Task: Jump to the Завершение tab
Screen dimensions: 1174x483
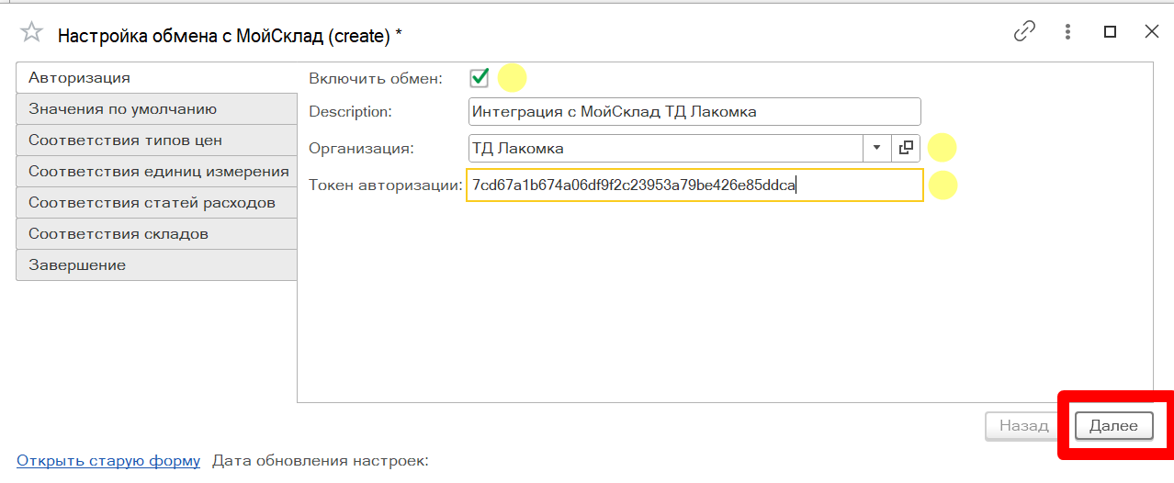Action: pyautogui.click(x=156, y=265)
